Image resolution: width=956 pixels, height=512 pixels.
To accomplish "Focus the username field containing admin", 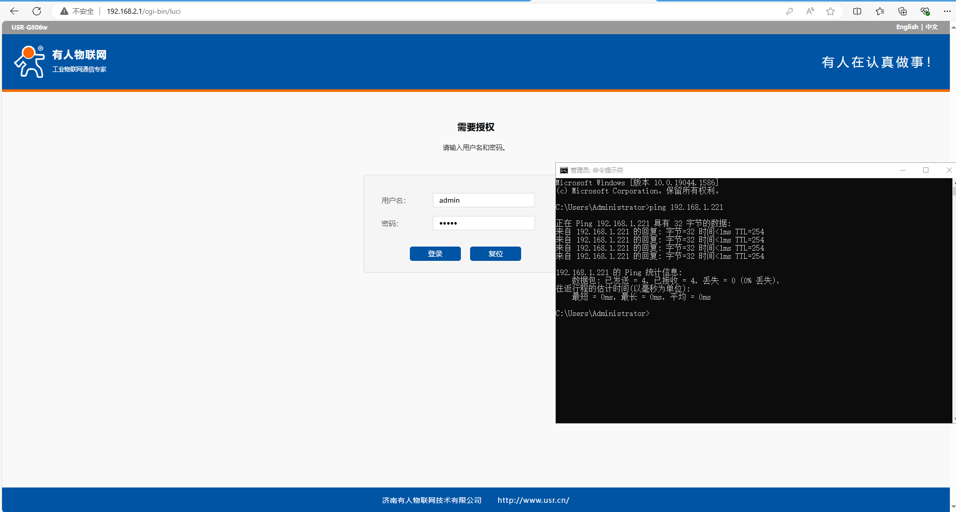I will coord(483,200).
